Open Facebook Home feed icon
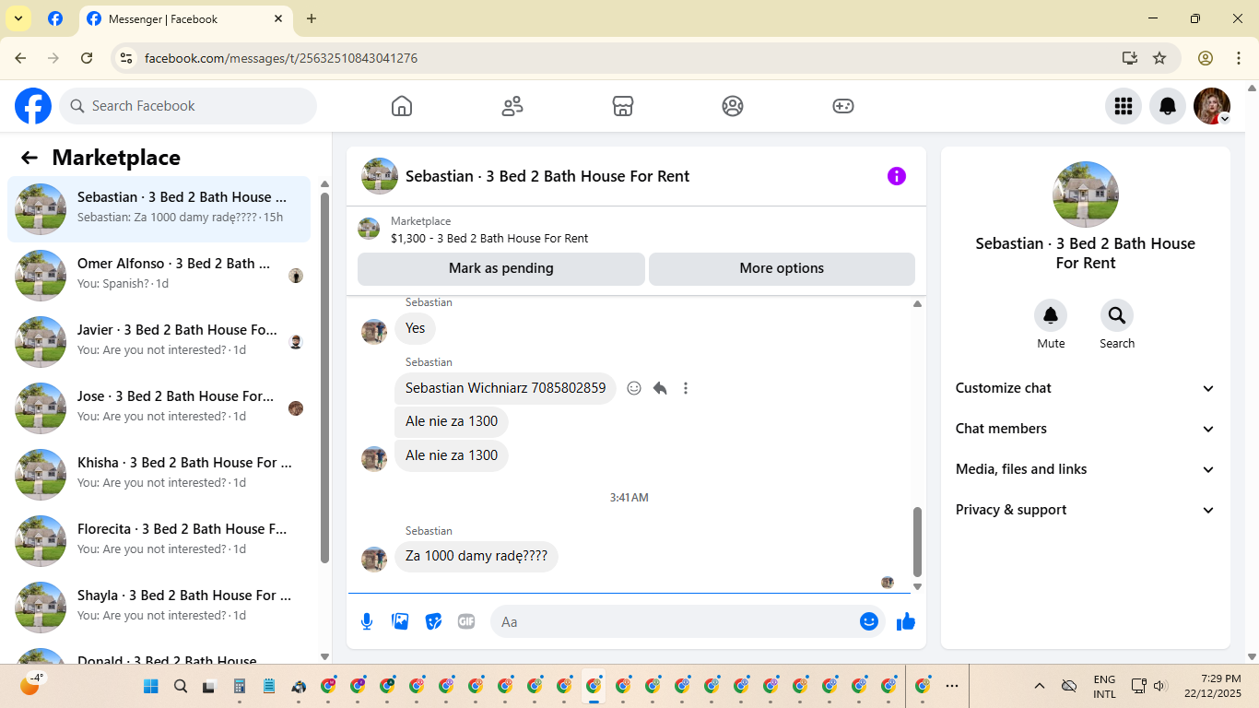The height and width of the screenshot is (708, 1259). 402,106
